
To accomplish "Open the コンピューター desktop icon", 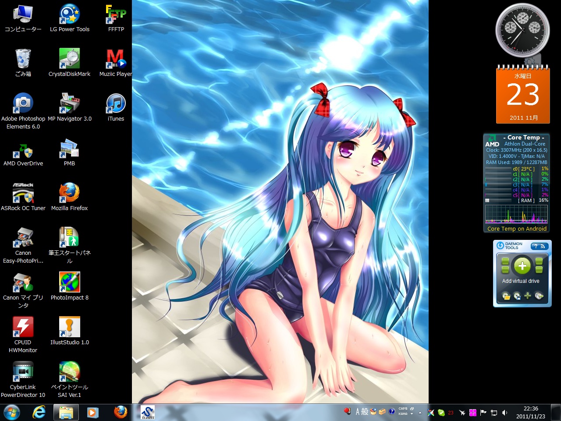I will (23, 18).
